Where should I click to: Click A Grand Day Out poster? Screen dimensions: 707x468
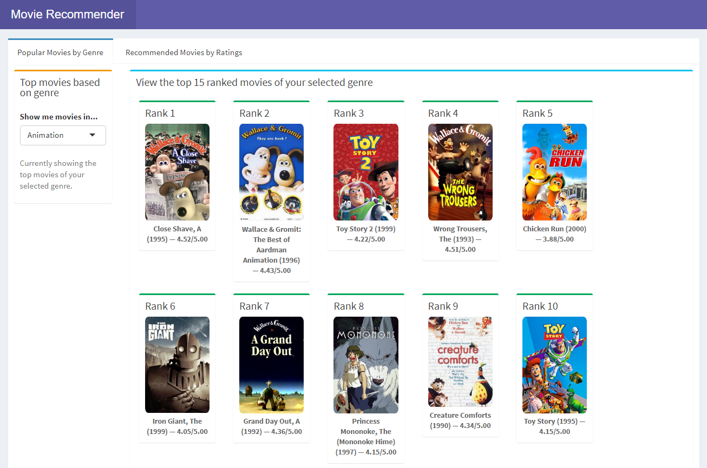272,365
